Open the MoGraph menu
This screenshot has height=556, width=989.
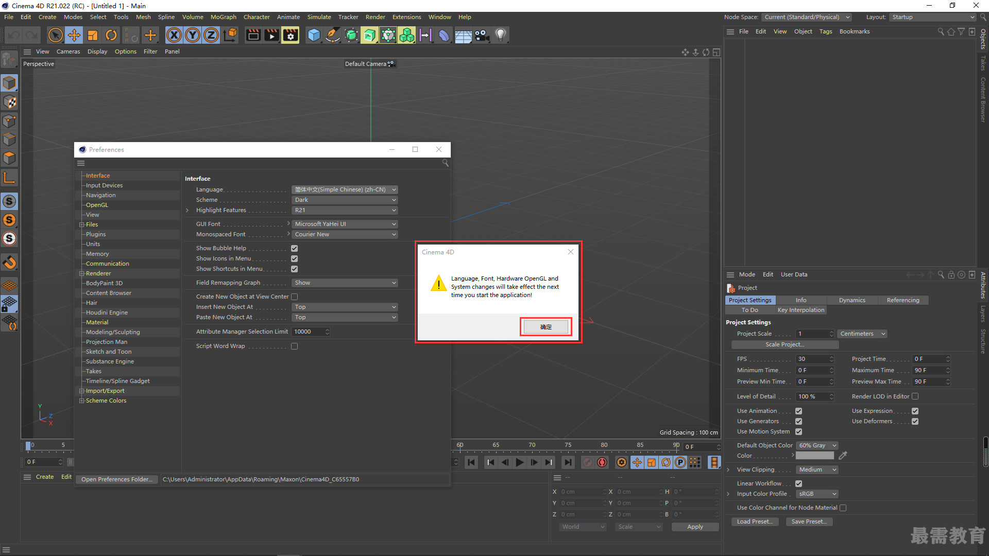[223, 17]
